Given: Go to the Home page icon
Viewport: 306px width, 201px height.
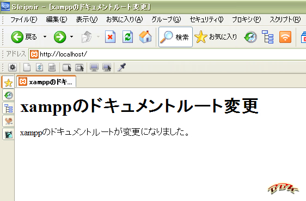Looking at the screenshot, I should 145,37.
